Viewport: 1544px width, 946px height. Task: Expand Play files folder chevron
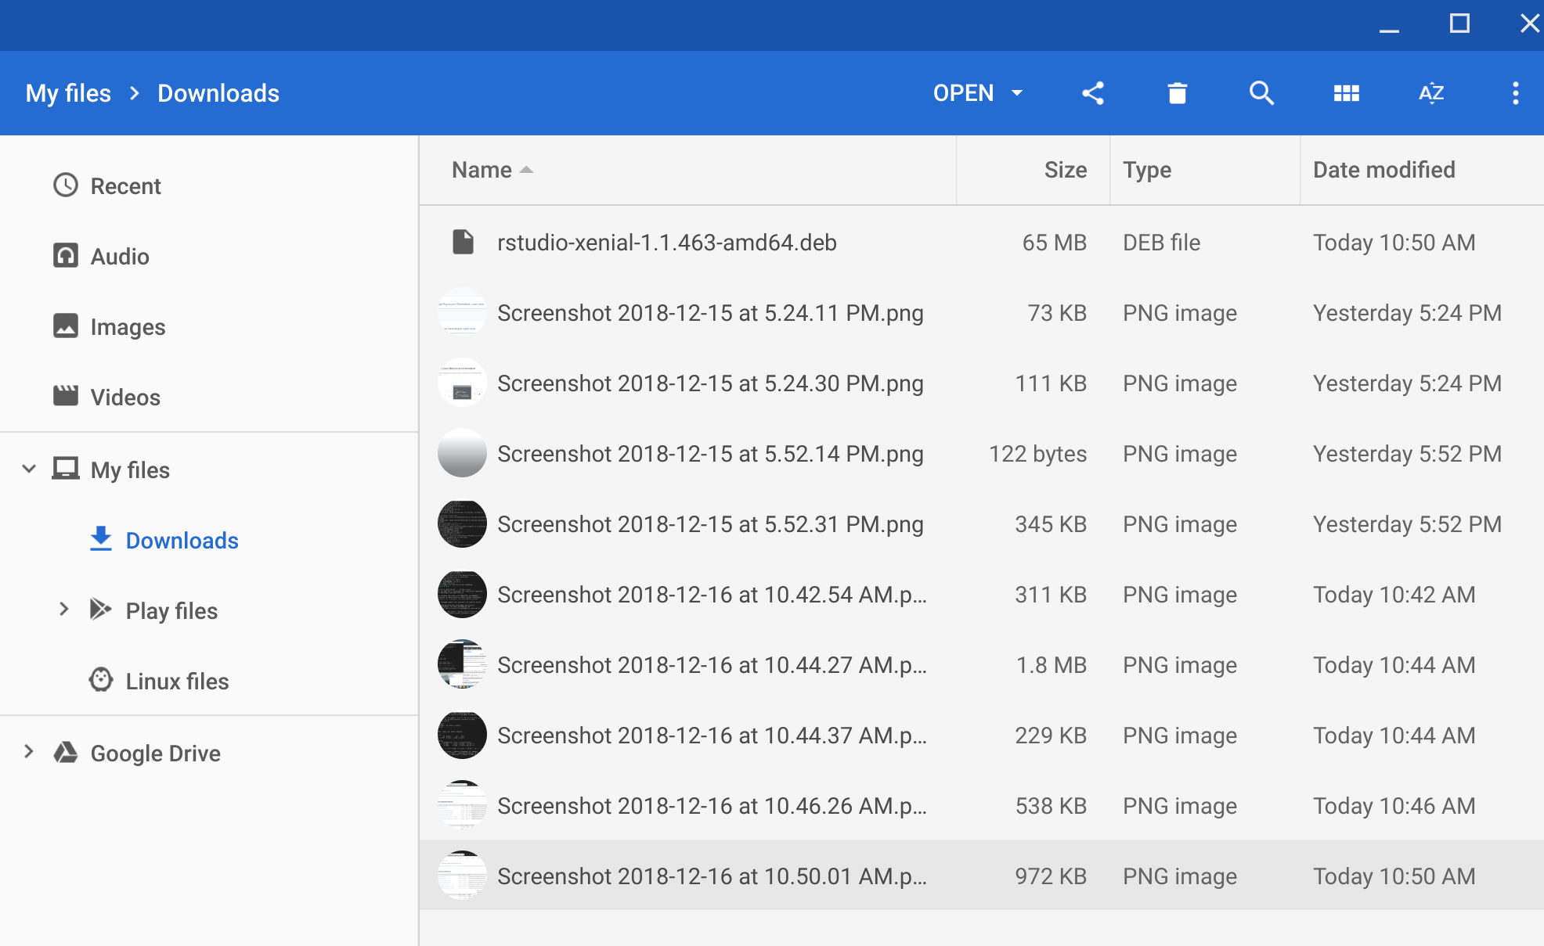tap(64, 610)
